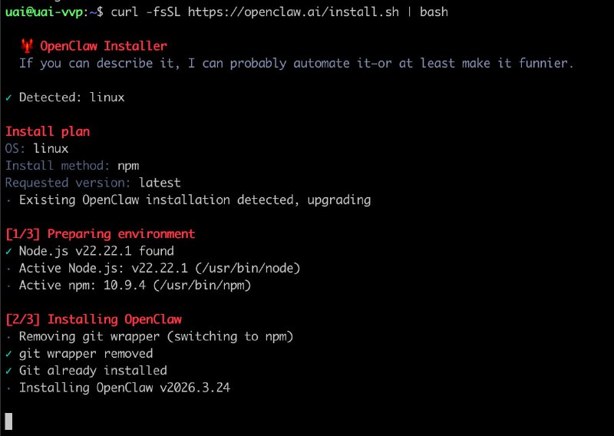Click the checkmark before "git wrapper removed"
Viewport: 614px width, 436px height.
(8, 354)
